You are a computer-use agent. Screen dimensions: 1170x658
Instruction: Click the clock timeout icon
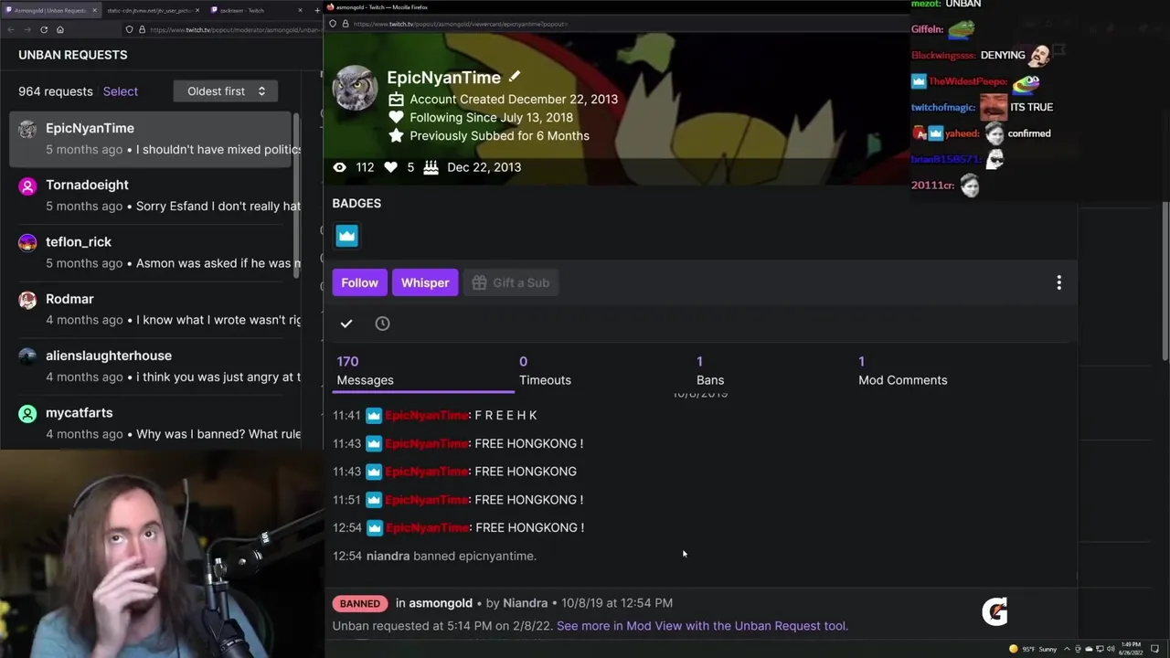coord(382,324)
